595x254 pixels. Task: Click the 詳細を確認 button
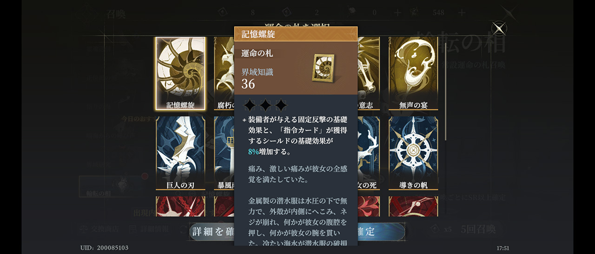pyautogui.click(x=213, y=231)
